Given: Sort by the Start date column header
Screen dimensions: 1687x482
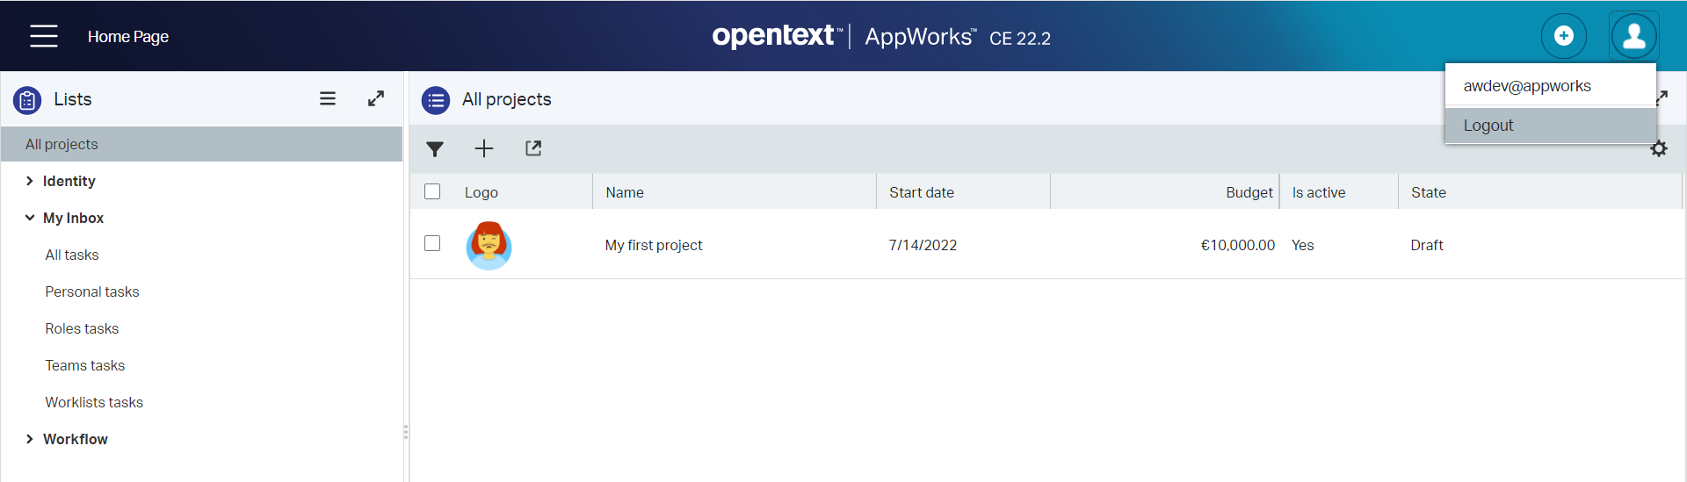Looking at the screenshot, I should (x=921, y=192).
